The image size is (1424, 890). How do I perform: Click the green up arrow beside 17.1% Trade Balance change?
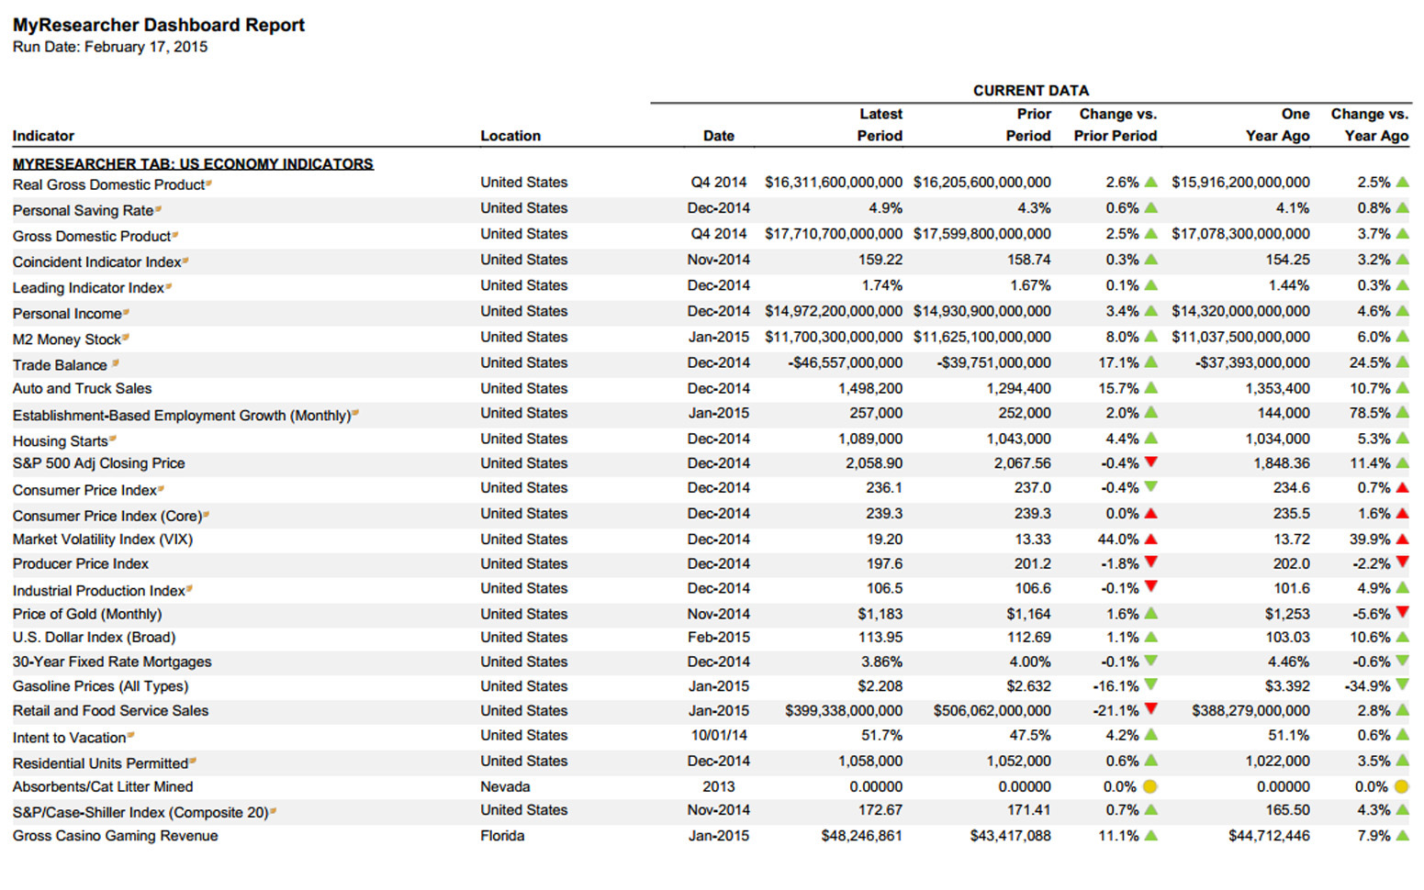point(1151,362)
